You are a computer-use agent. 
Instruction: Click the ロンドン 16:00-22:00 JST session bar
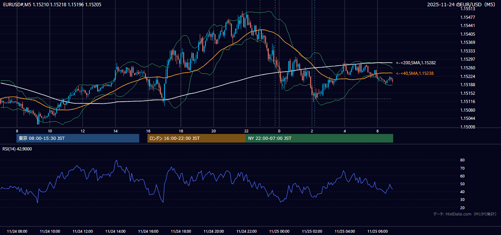tap(196, 138)
